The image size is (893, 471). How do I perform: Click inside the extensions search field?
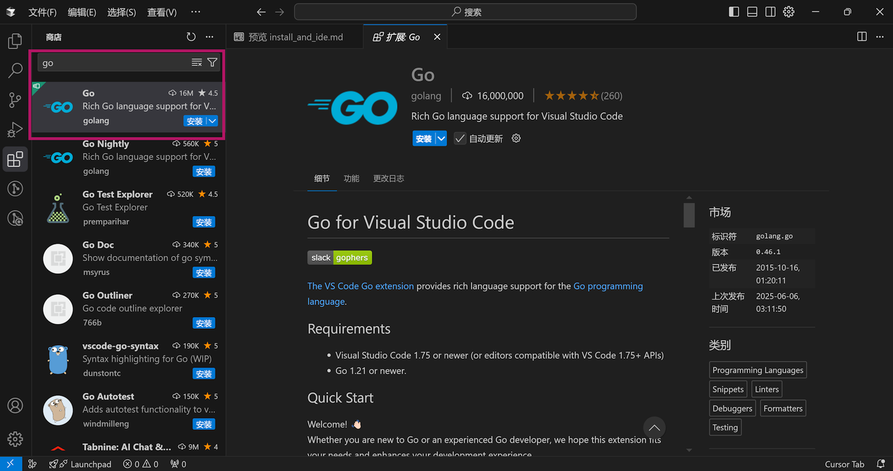[x=112, y=62]
